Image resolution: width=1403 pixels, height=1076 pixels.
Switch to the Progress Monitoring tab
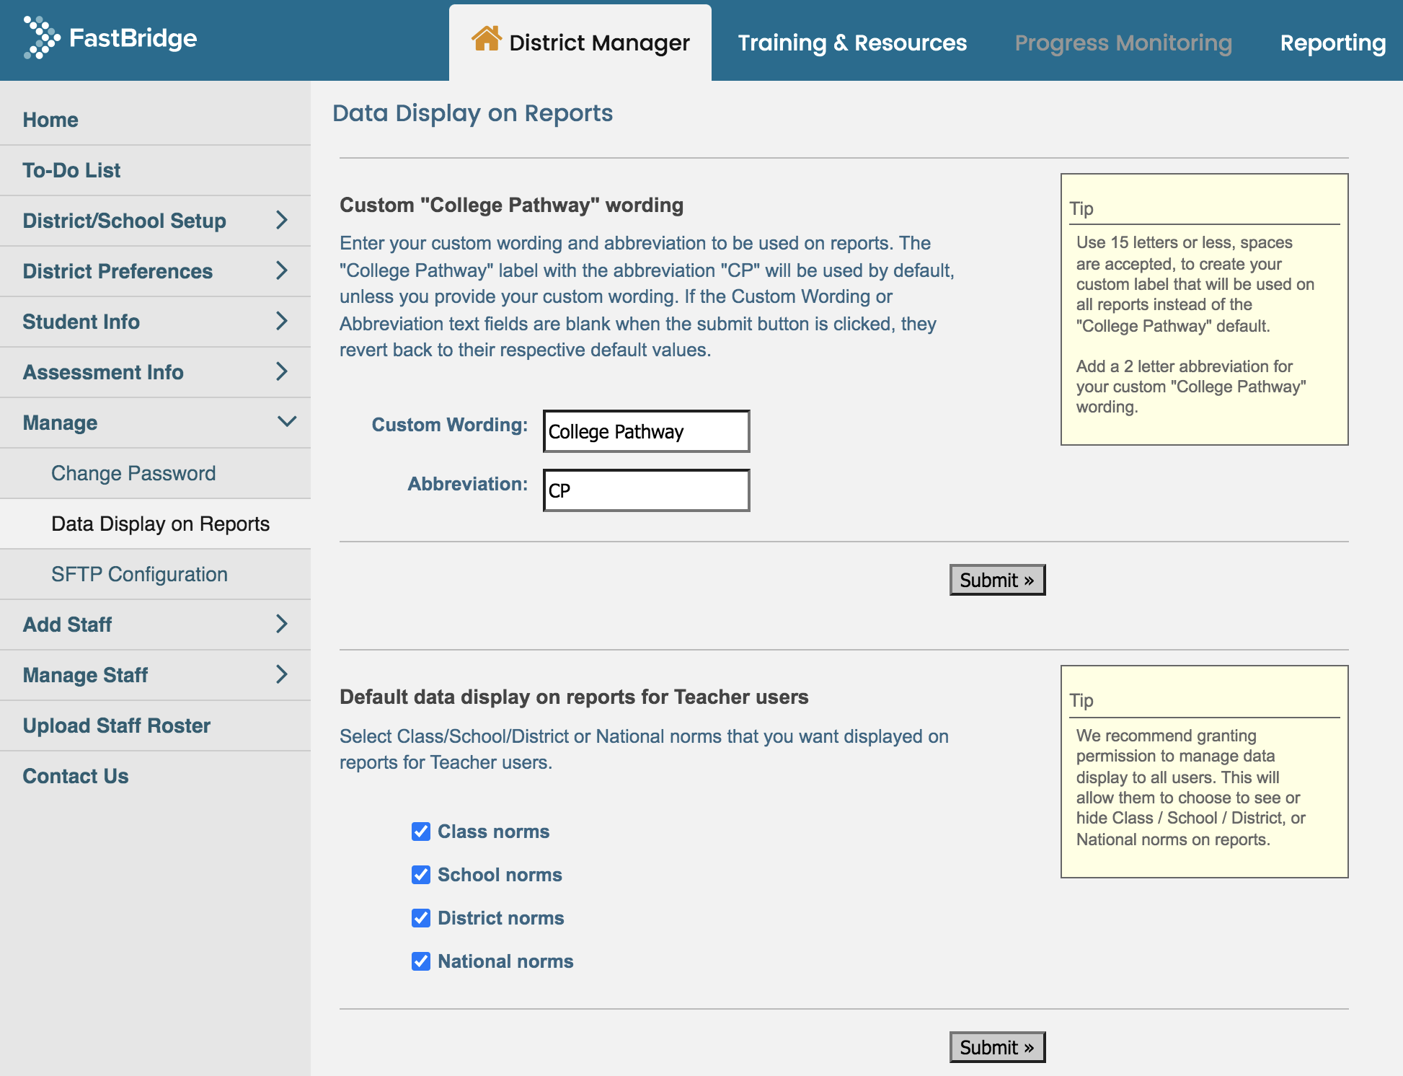point(1123,43)
